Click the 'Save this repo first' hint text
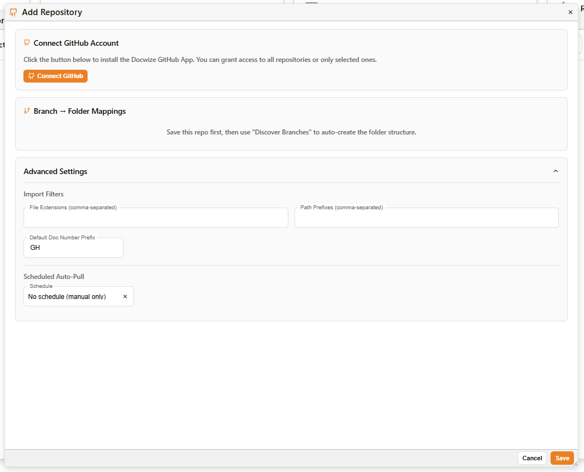This screenshot has height=472, width=584. click(x=291, y=132)
